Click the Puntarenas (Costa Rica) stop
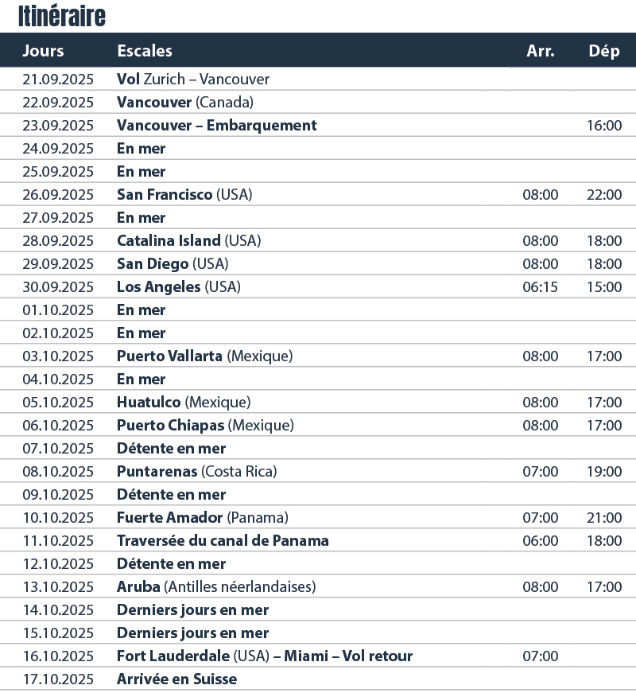The height and width of the screenshot is (693, 636). click(197, 471)
